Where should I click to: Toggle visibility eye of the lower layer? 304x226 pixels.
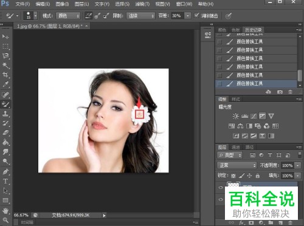tap(221, 199)
